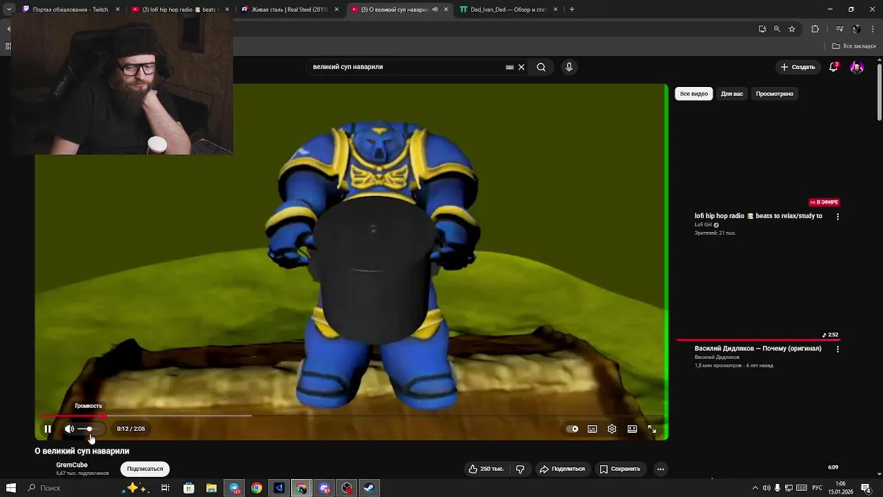Open a new browser tab with the plus button
The image size is (883, 497).
(572, 10)
